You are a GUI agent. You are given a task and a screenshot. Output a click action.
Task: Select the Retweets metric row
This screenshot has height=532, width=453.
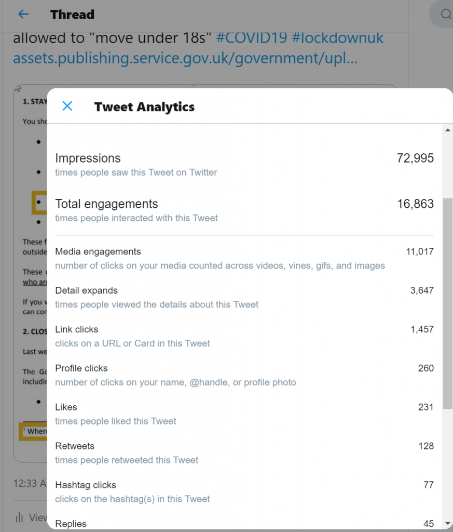244,453
